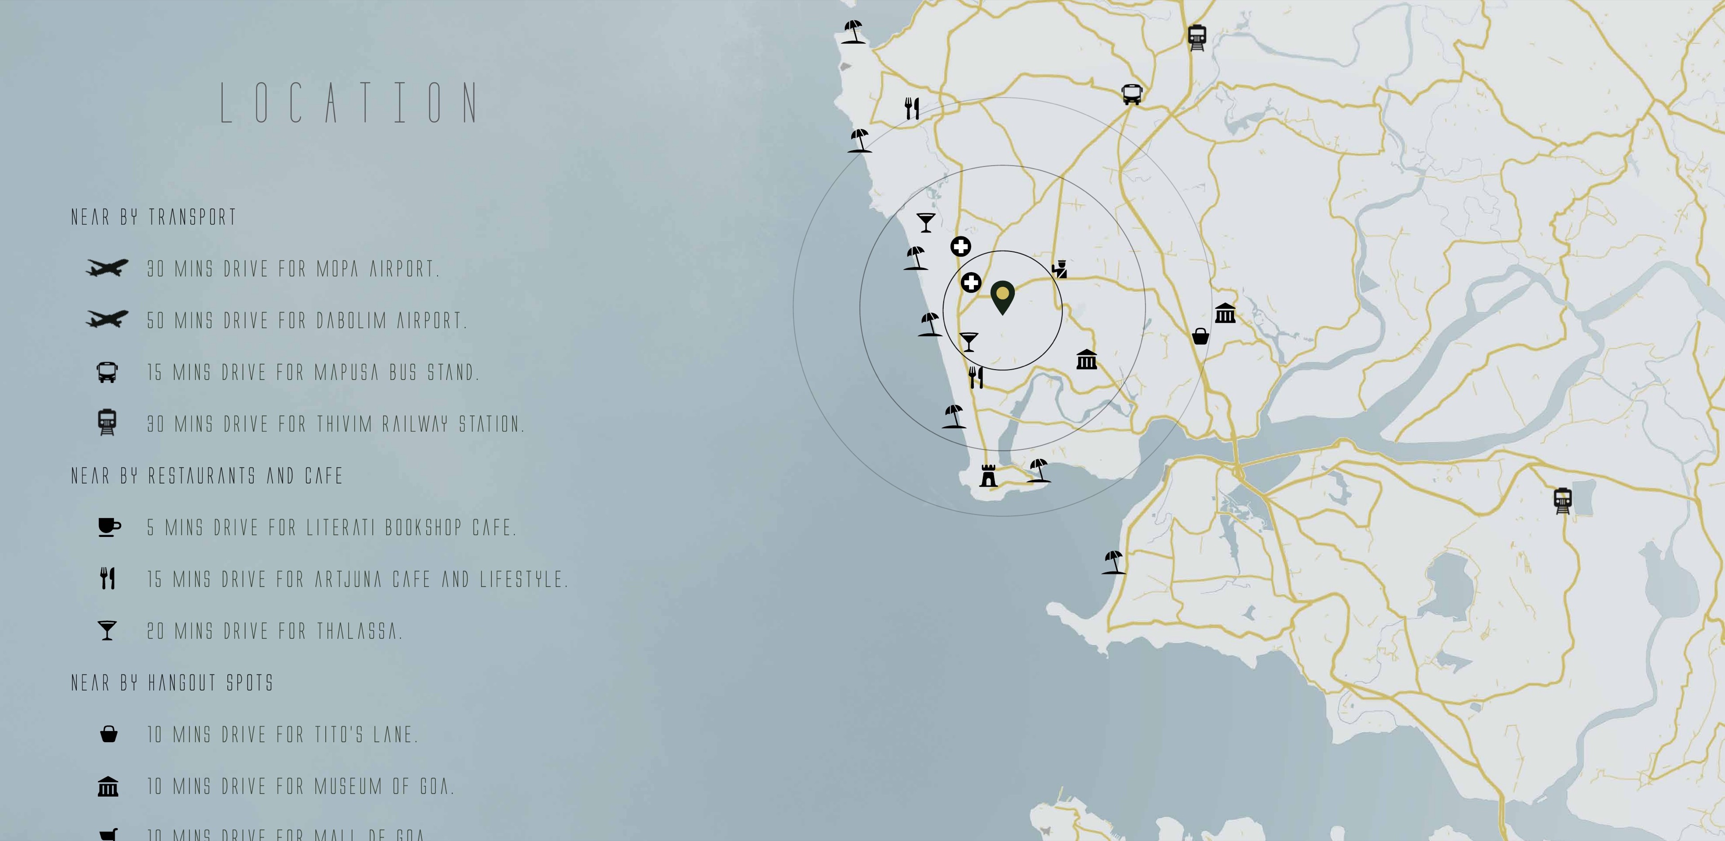Click the train marker near the map's top edge
This screenshot has height=841, width=1725.
[1197, 38]
